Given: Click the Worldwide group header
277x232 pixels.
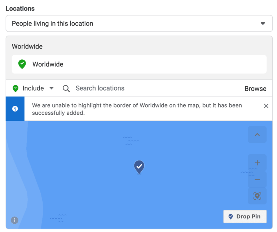Looking at the screenshot, I should (27, 46).
